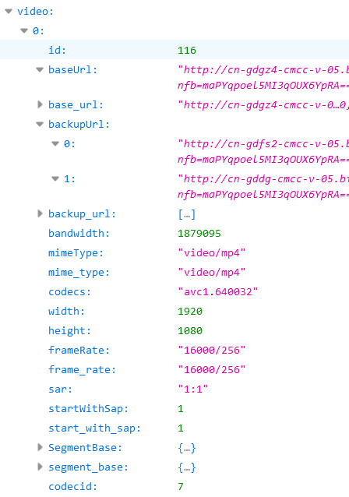This screenshot has height=497, width=349.
Task: Select the mimeType key
Action: [x=76, y=253]
